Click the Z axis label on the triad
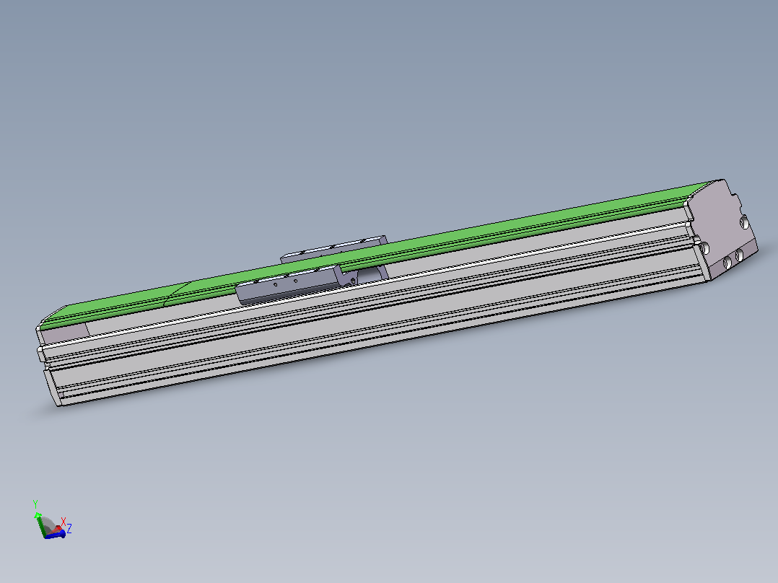The image size is (778, 583). click(x=69, y=529)
